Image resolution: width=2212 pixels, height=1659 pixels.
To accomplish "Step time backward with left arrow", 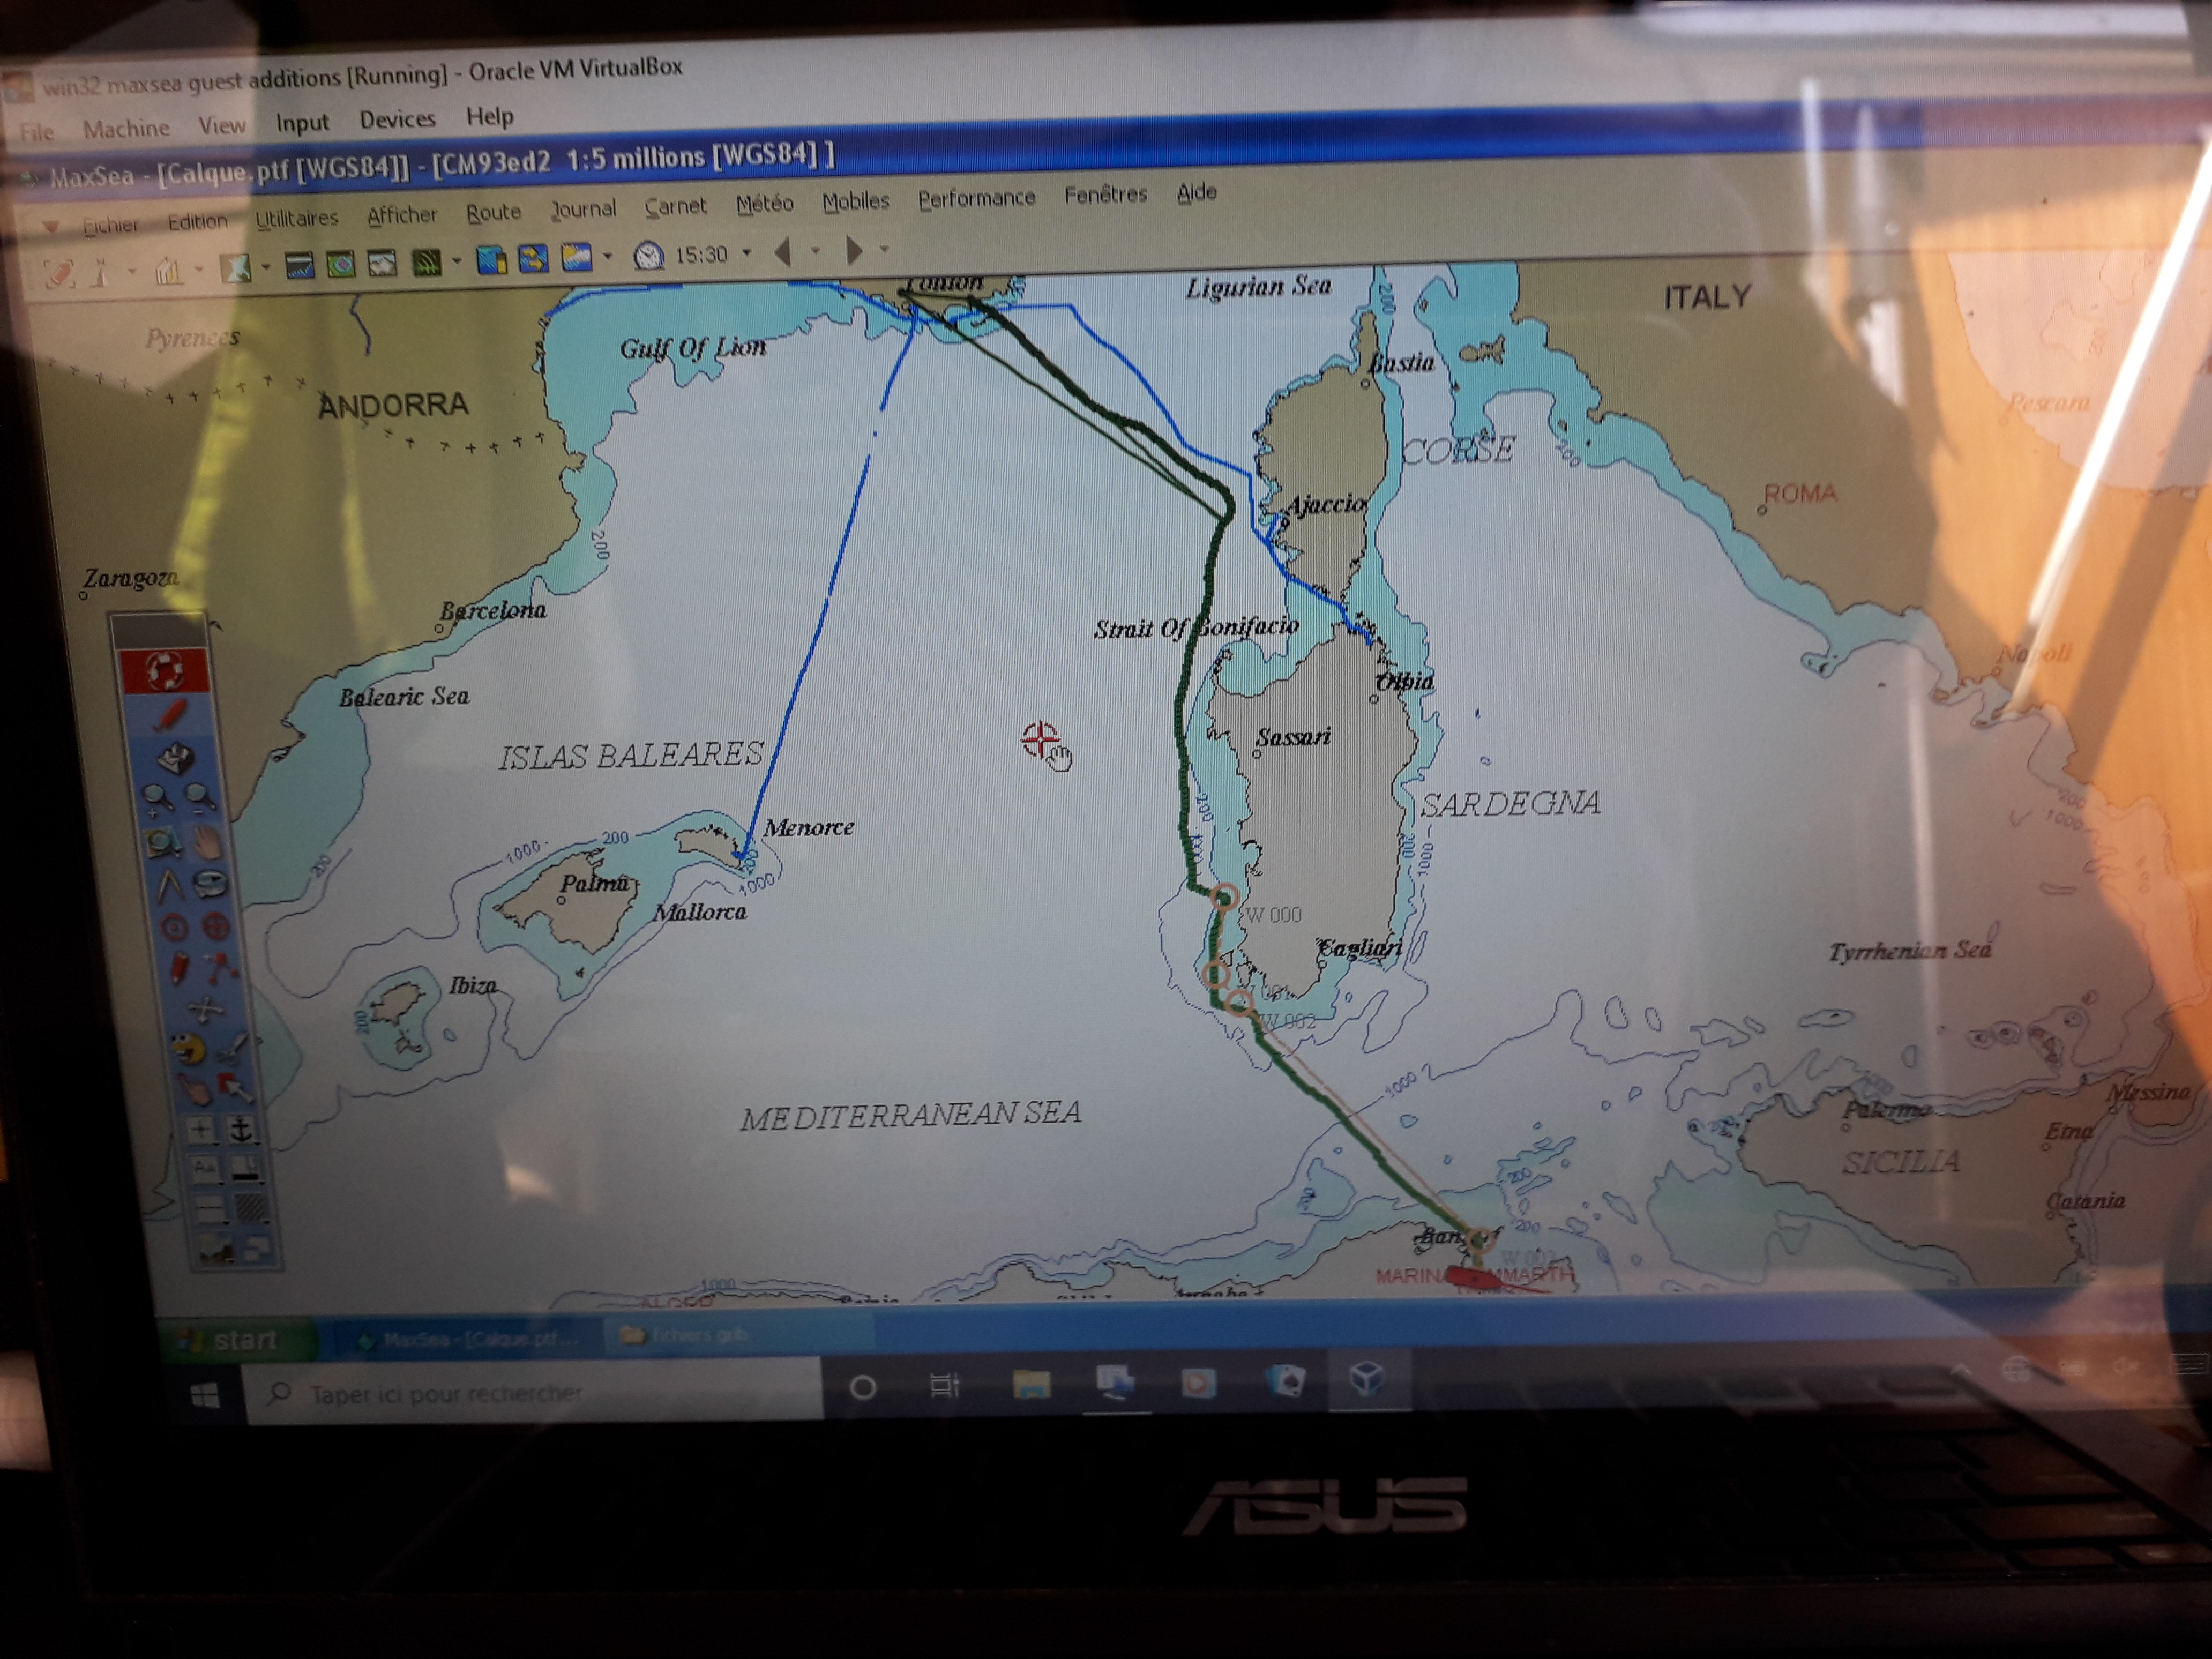I will [783, 251].
